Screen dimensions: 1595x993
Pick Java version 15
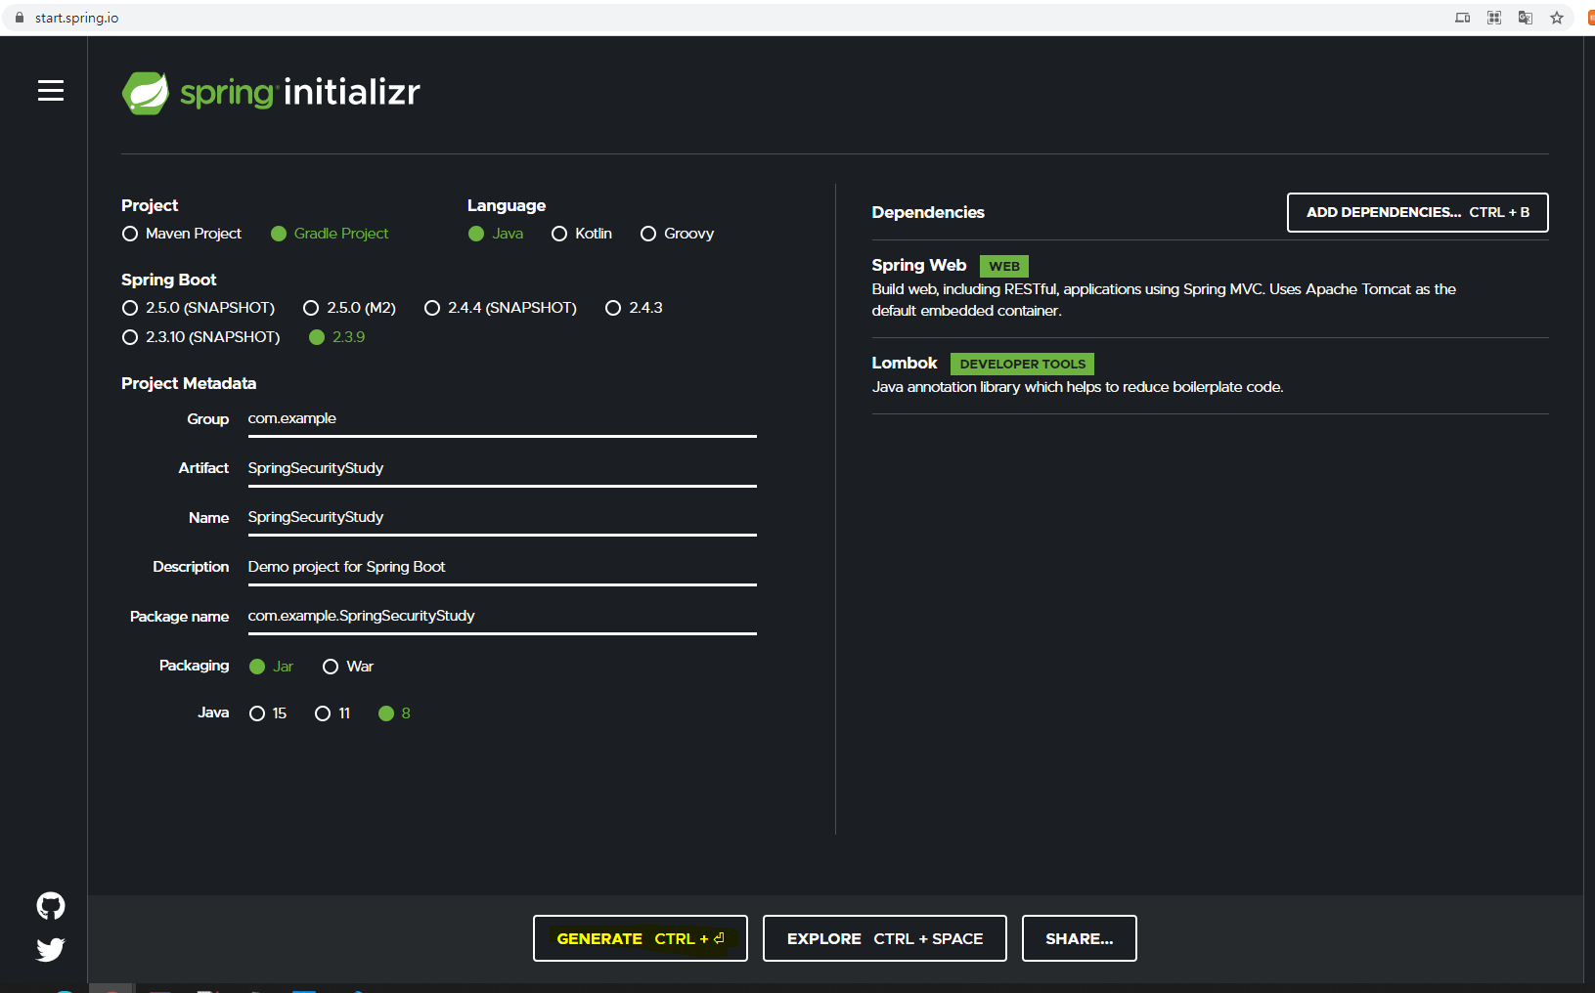pyautogui.click(x=268, y=713)
